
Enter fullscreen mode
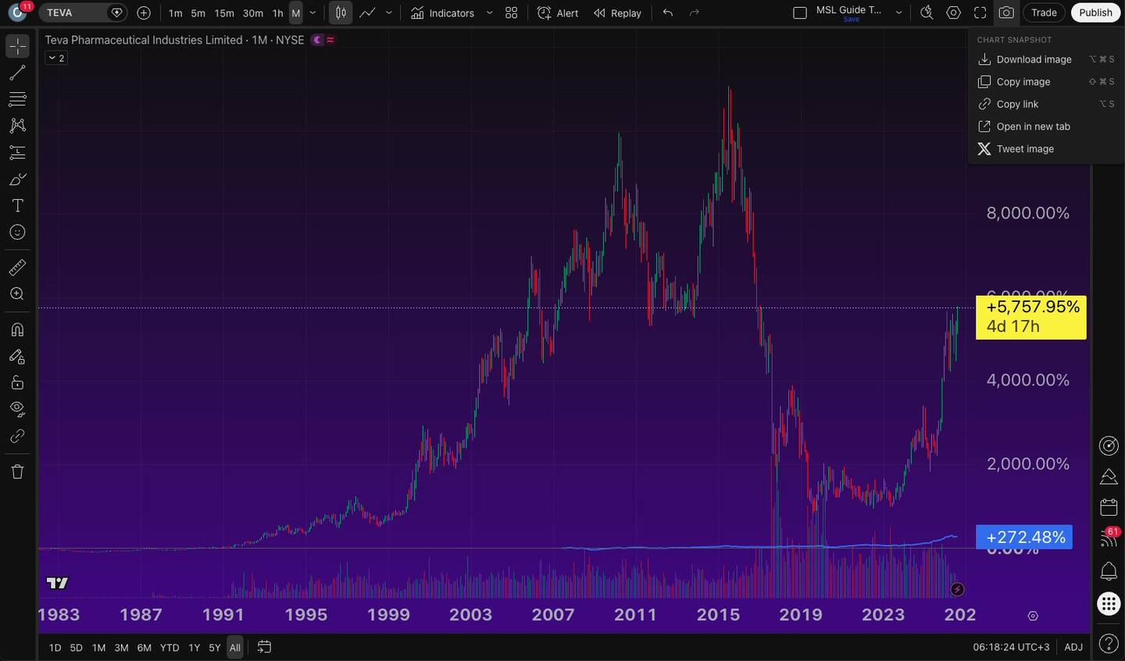[x=980, y=12]
